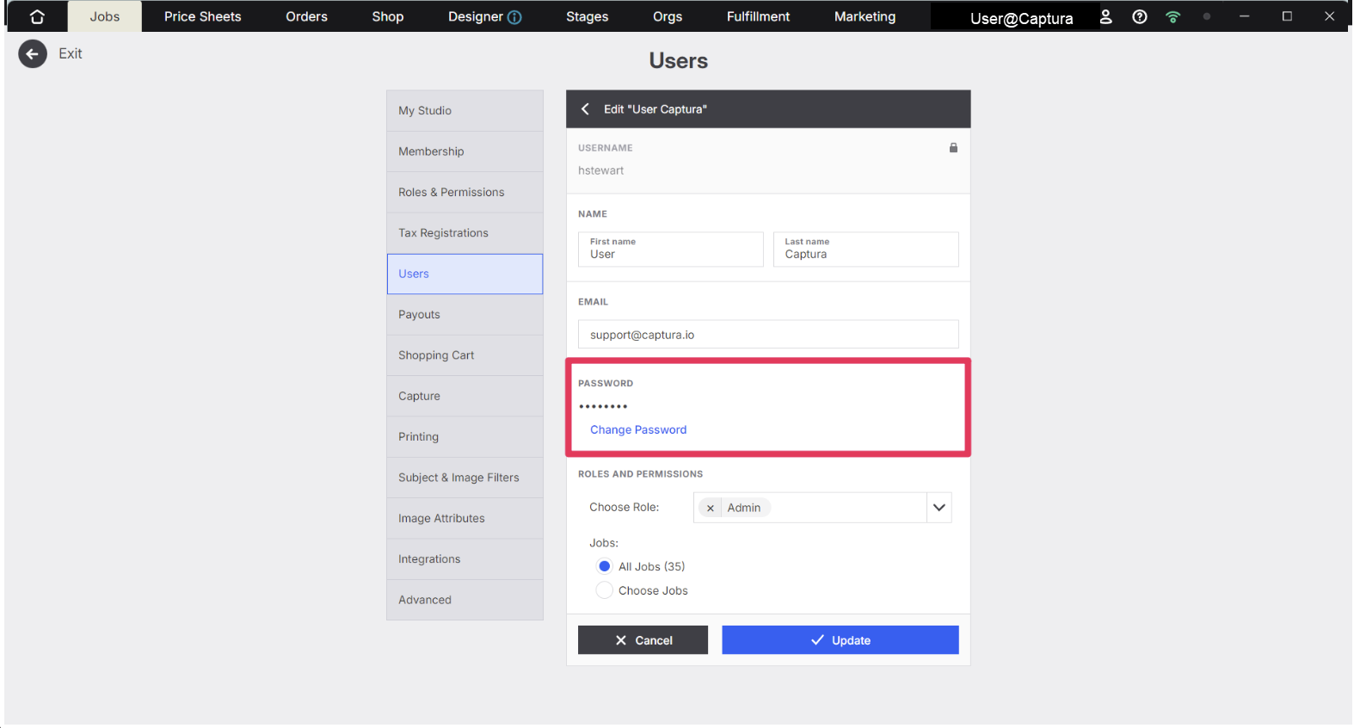The height and width of the screenshot is (728, 1354).
Task: Click the username lock icon
Action: [x=953, y=148]
